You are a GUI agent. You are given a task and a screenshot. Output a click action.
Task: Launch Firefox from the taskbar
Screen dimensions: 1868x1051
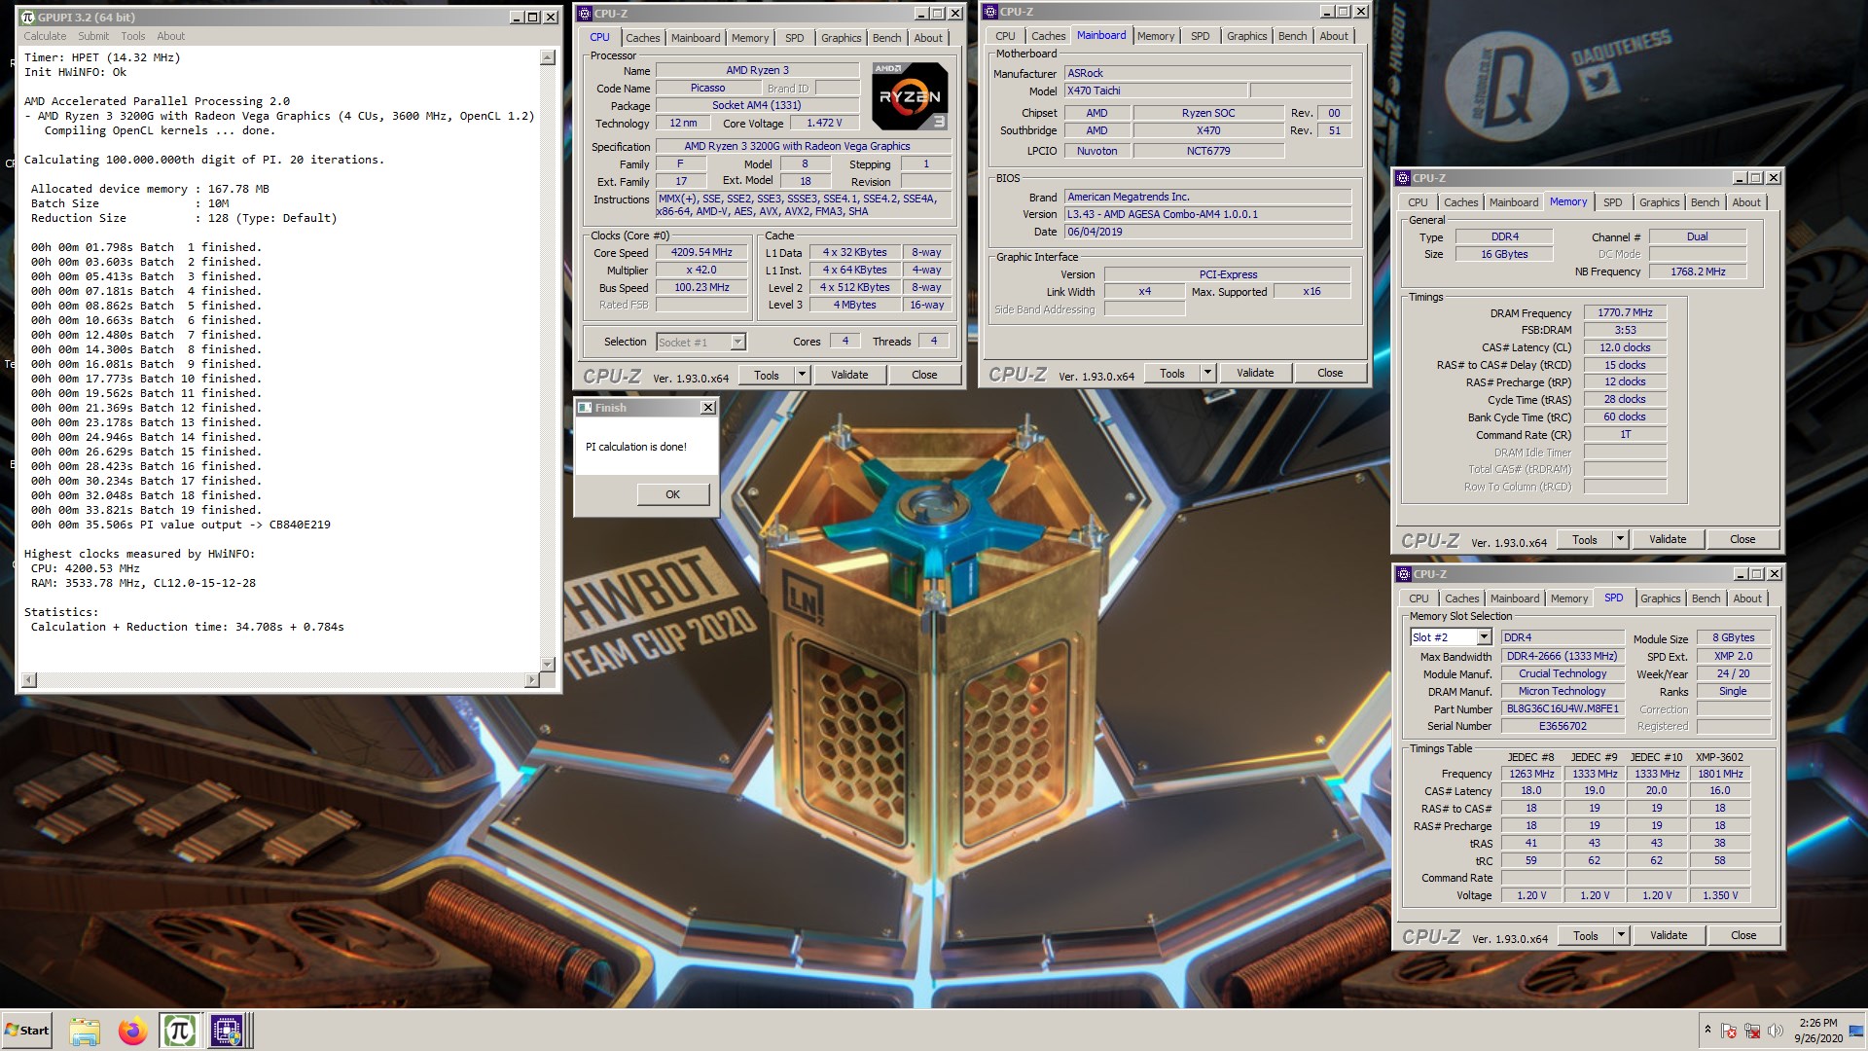coord(132,1031)
